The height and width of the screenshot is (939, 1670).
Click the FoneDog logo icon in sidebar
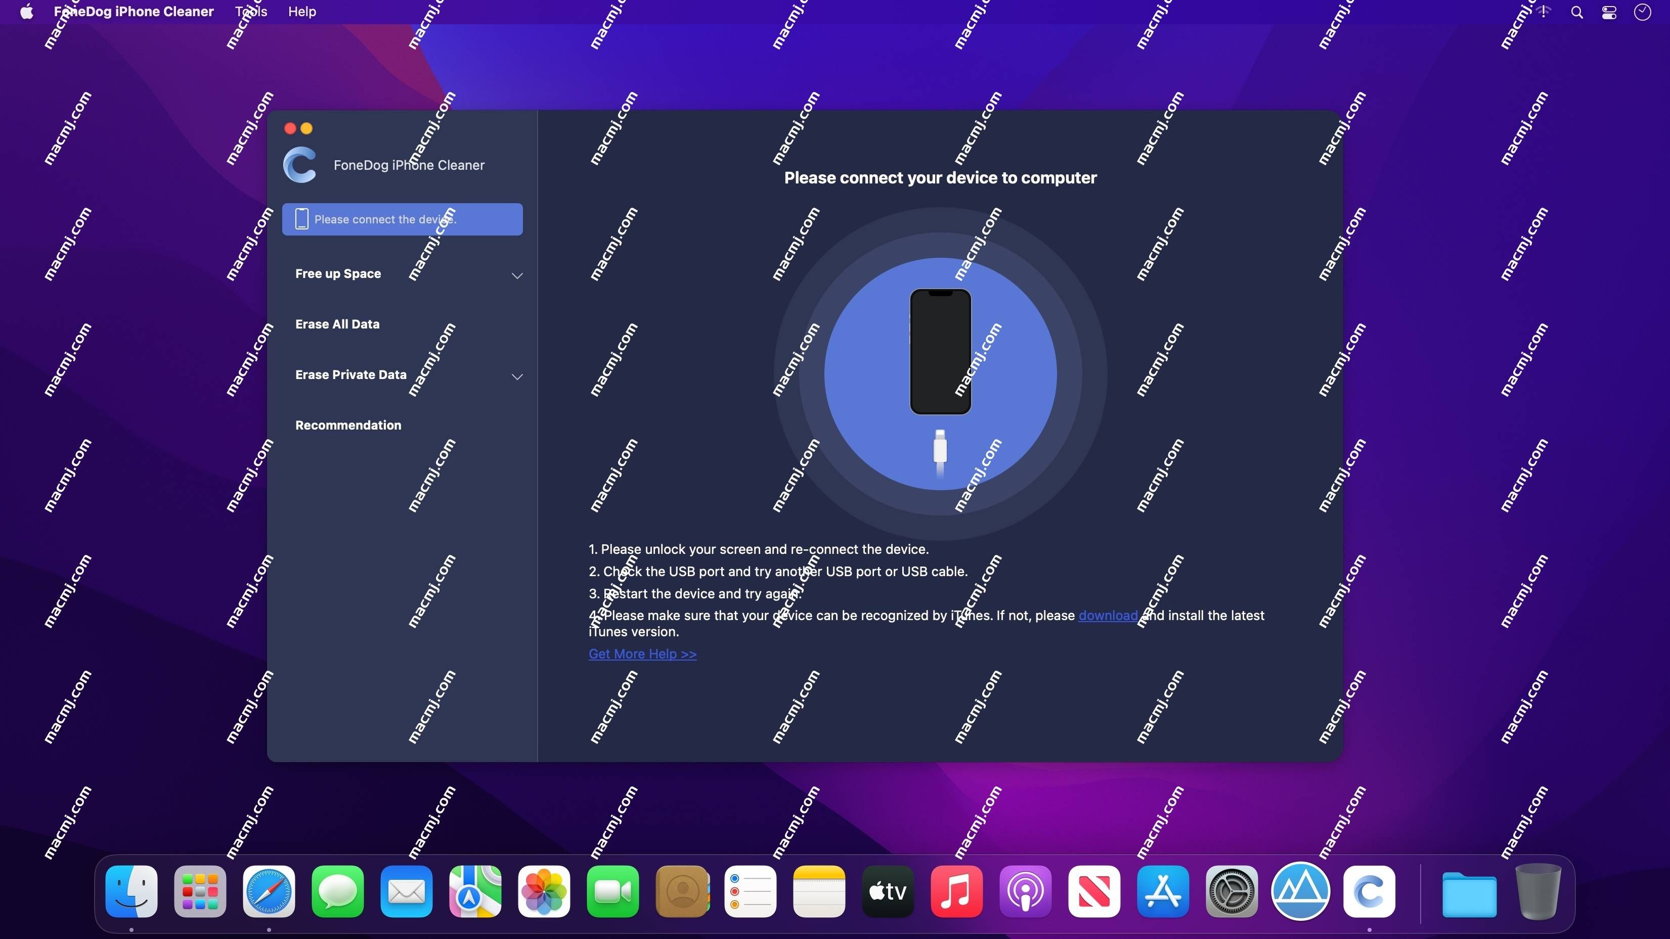point(300,165)
